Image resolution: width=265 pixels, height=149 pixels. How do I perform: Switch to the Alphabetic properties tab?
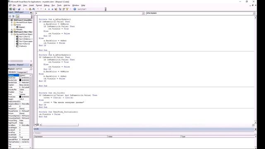(x=12, y=72)
